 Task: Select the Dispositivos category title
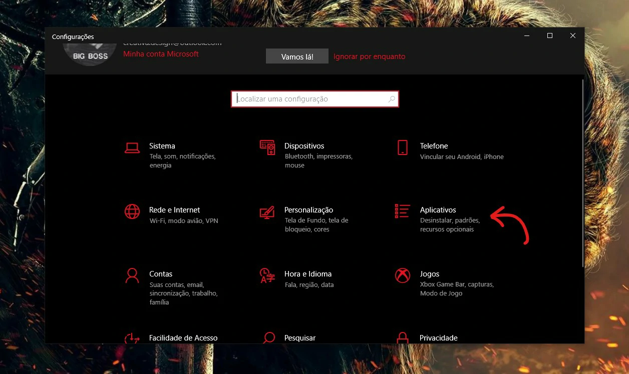pos(304,146)
